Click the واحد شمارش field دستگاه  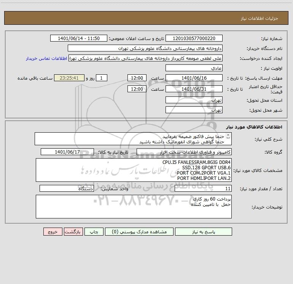[x=67, y=188]
